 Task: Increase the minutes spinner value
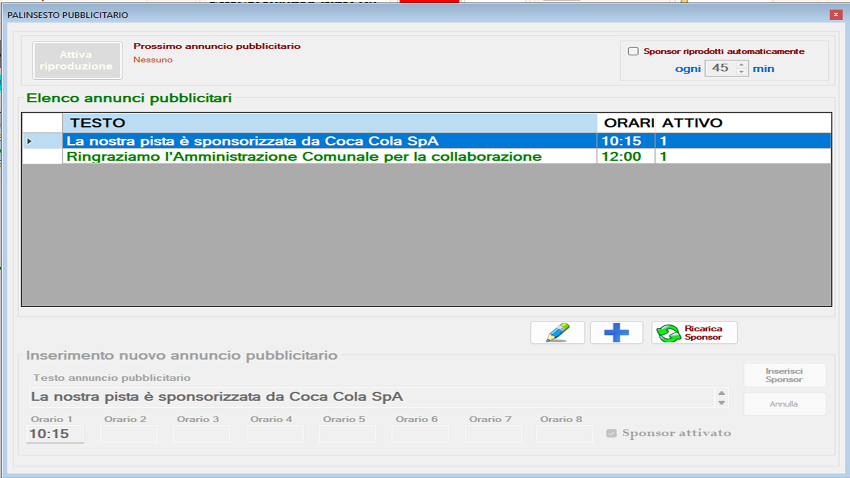tap(742, 65)
